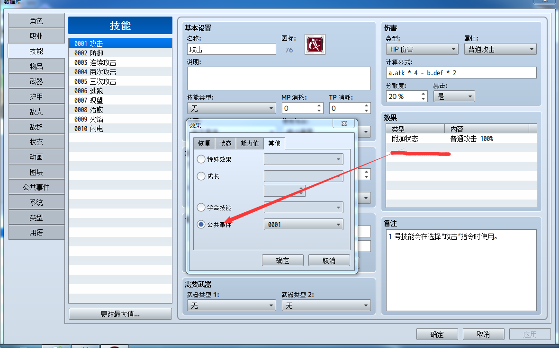559x348 pixels.
Task: Open the 职业 database section
Action: point(36,36)
